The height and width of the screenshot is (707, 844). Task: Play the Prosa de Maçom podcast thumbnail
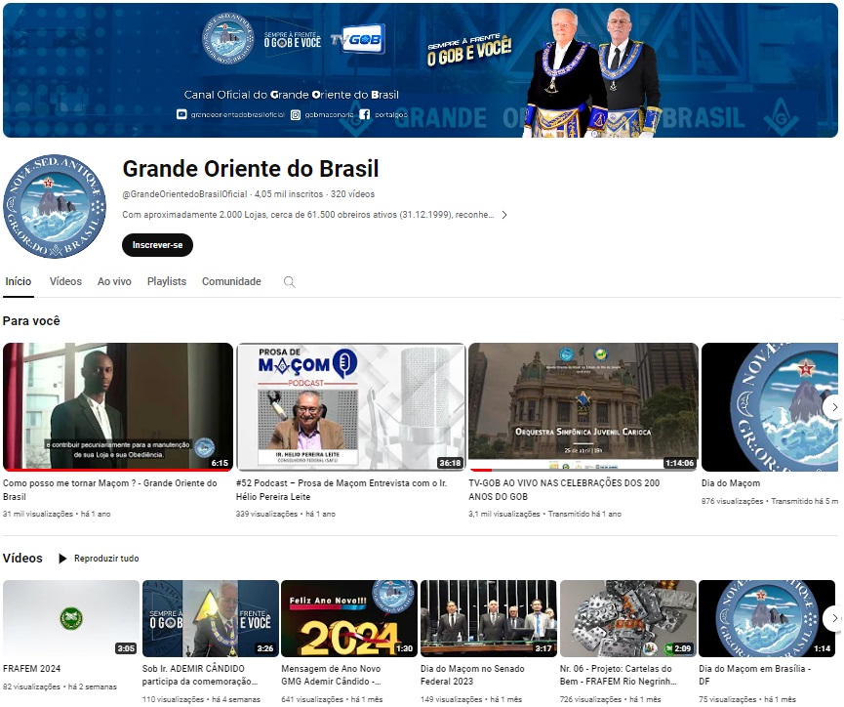pyautogui.click(x=351, y=407)
